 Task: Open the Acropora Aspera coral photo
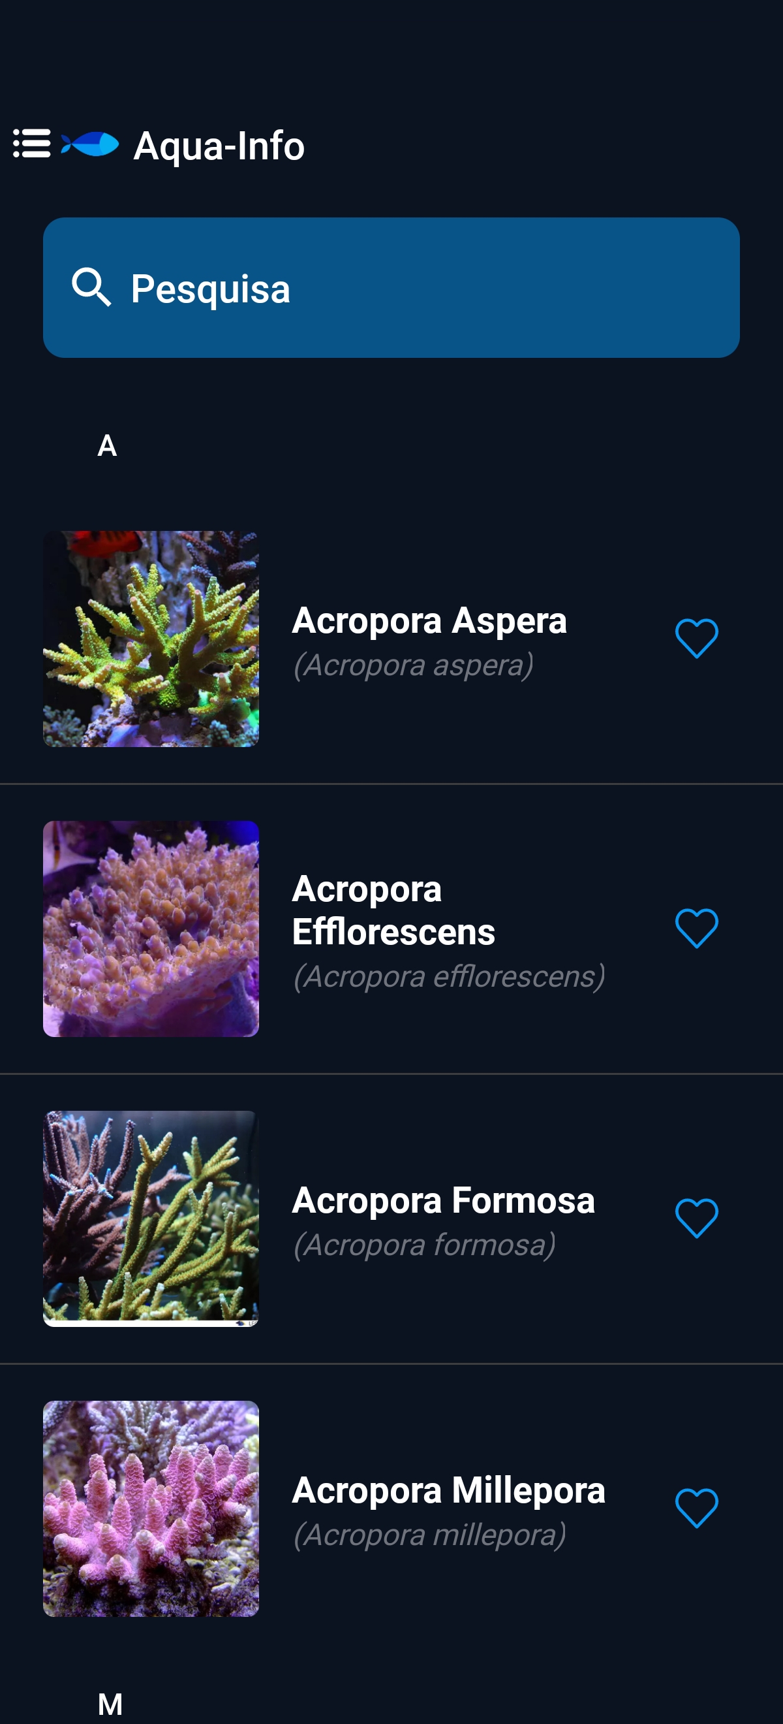[151, 639]
